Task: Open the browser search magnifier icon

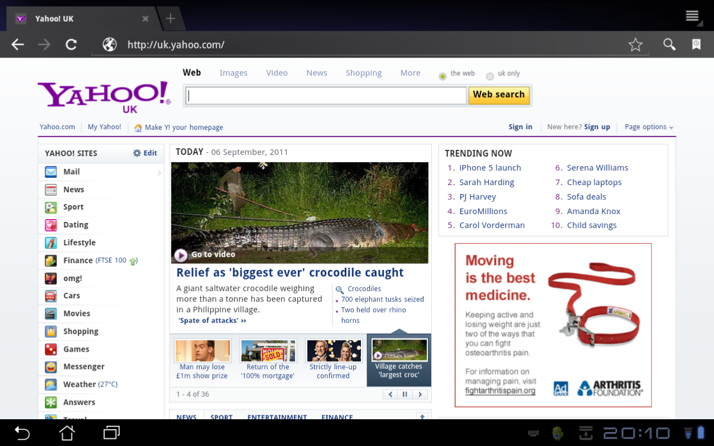Action: tap(669, 45)
